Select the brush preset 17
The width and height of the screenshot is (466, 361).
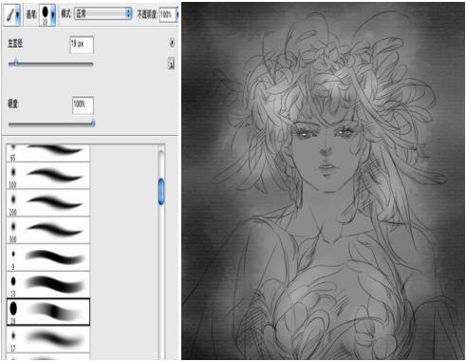(48, 339)
